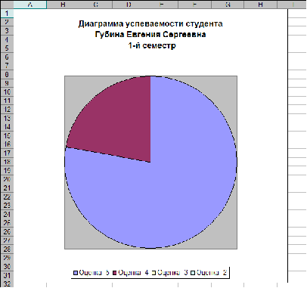307x288 pixels.
Task: Select the maroon Оценка 4 pie slice
Action: tap(119, 121)
